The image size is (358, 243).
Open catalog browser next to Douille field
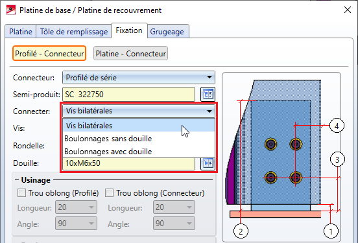pyautogui.click(x=208, y=163)
